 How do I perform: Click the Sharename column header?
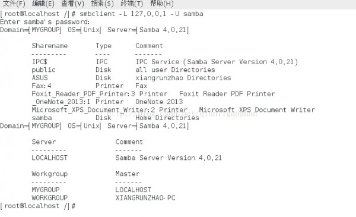pos(49,46)
